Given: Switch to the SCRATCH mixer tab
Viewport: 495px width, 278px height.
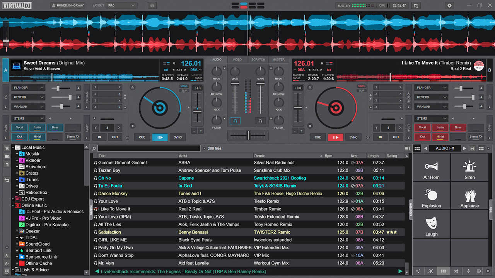Looking at the screenshot, I should coord(258,59).
